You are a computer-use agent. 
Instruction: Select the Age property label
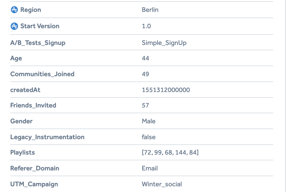pos(16,58)
